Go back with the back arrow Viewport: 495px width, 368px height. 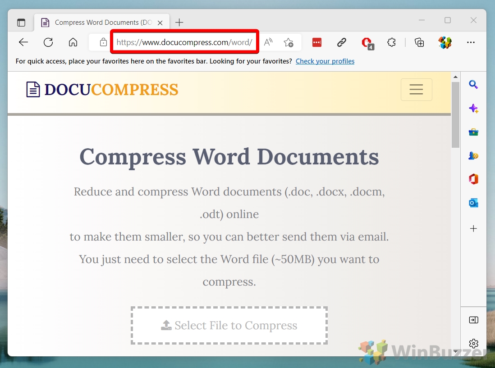click(x=23, y=42)
